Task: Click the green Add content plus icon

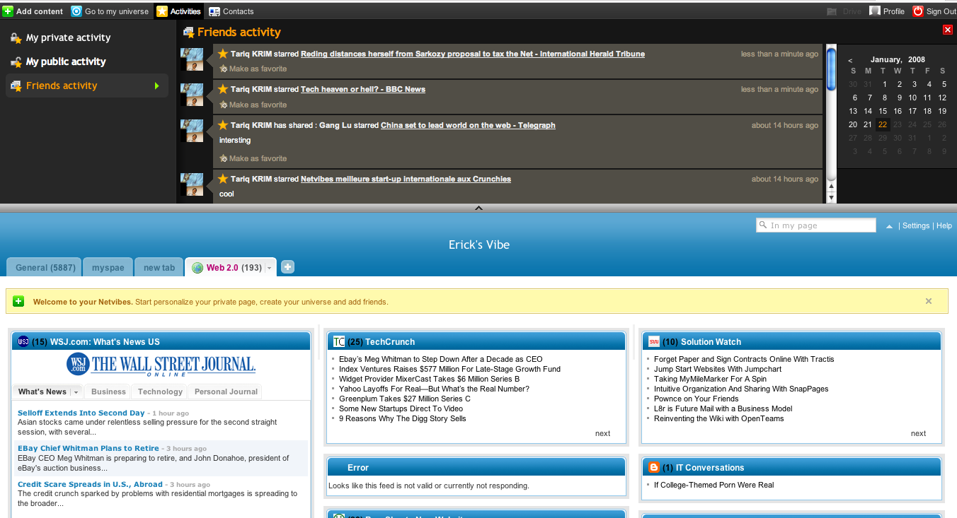Action: 8,11
